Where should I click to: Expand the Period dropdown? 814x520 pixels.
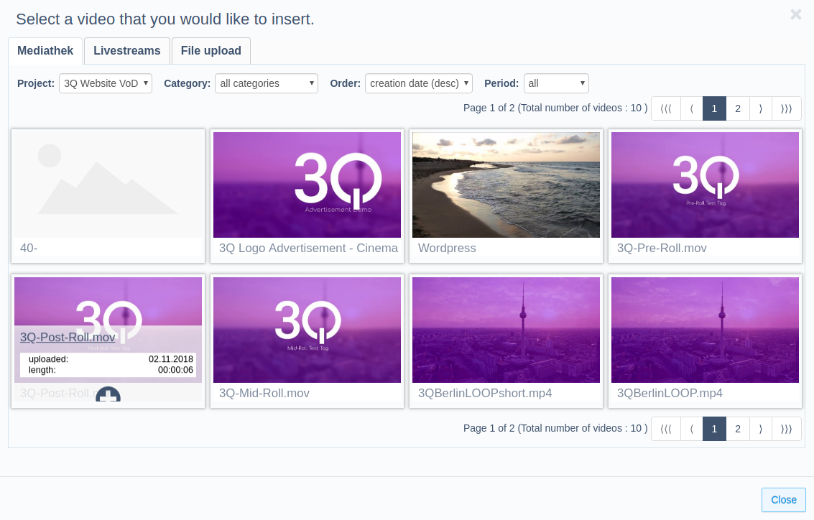tap(556, 83)
